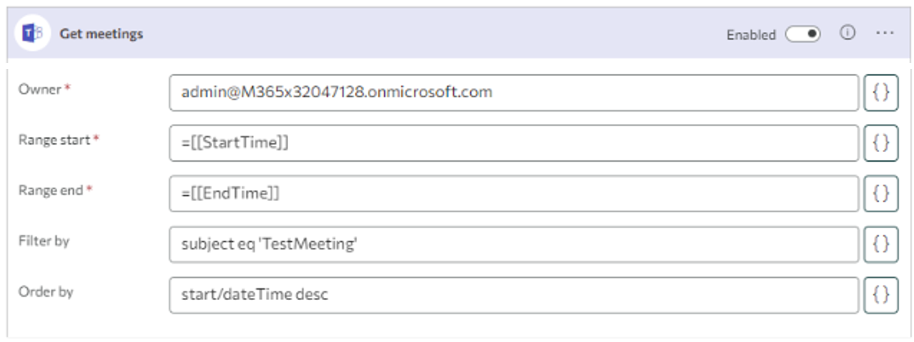Click the Owner field label
The width and height of the screenshot is (914, 342).
(40, 89)
